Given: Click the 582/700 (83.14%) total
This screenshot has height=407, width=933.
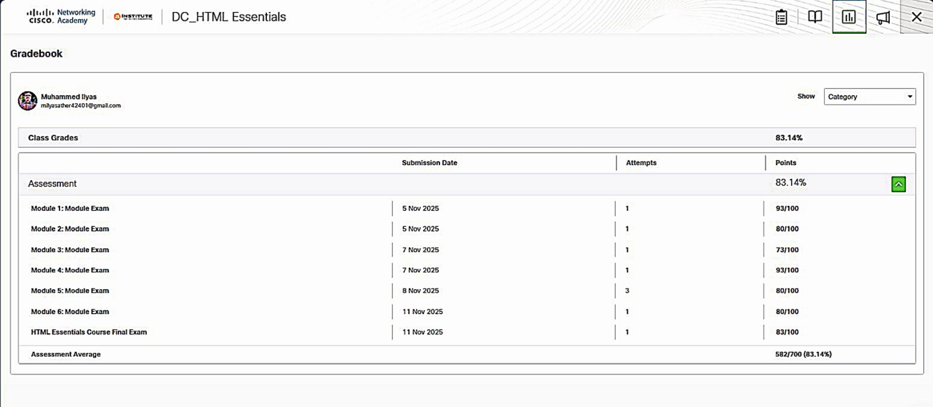Looking at the screenshot, I should click(803, 354).
